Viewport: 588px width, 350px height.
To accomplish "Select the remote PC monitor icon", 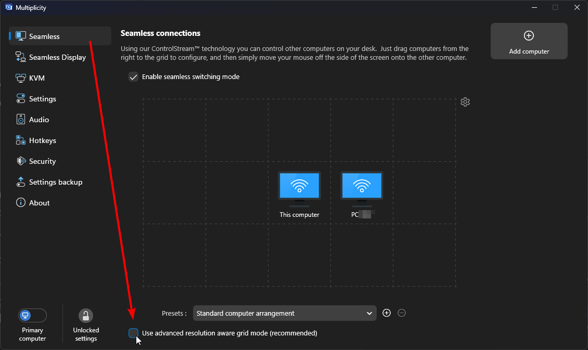I will pos(362,187).
